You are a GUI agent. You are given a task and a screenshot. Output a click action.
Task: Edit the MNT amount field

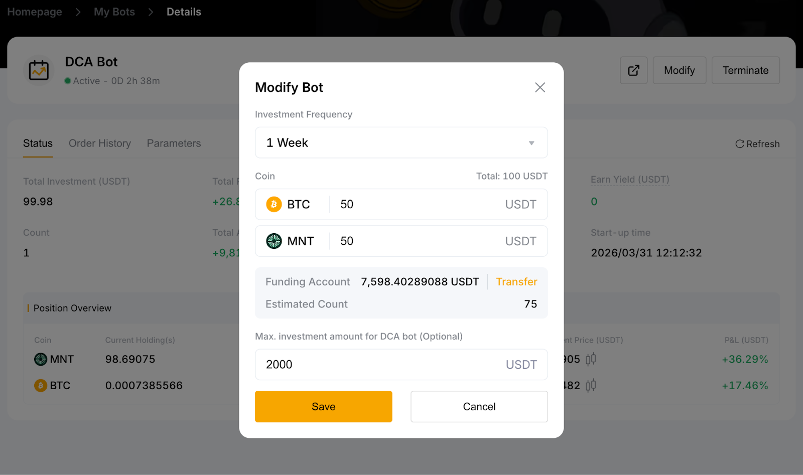tap(417, 241)
